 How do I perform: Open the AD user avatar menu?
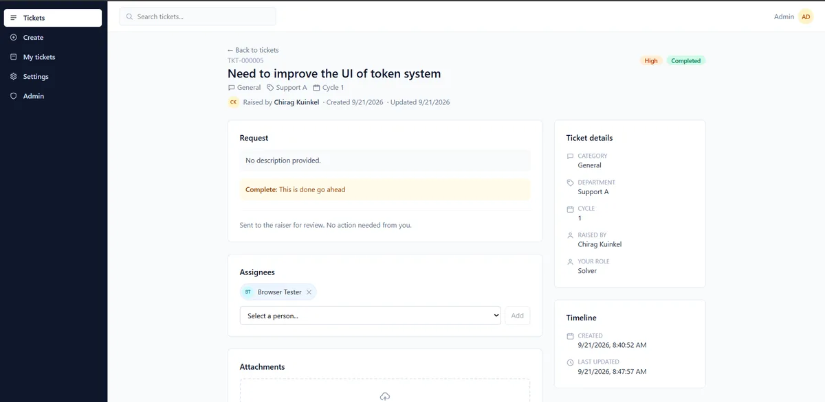pos(806,16)
